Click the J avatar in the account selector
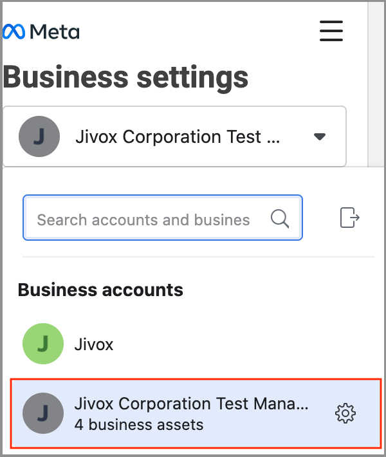The width and height of the screenshot is (386, 457). pos(39,136)
